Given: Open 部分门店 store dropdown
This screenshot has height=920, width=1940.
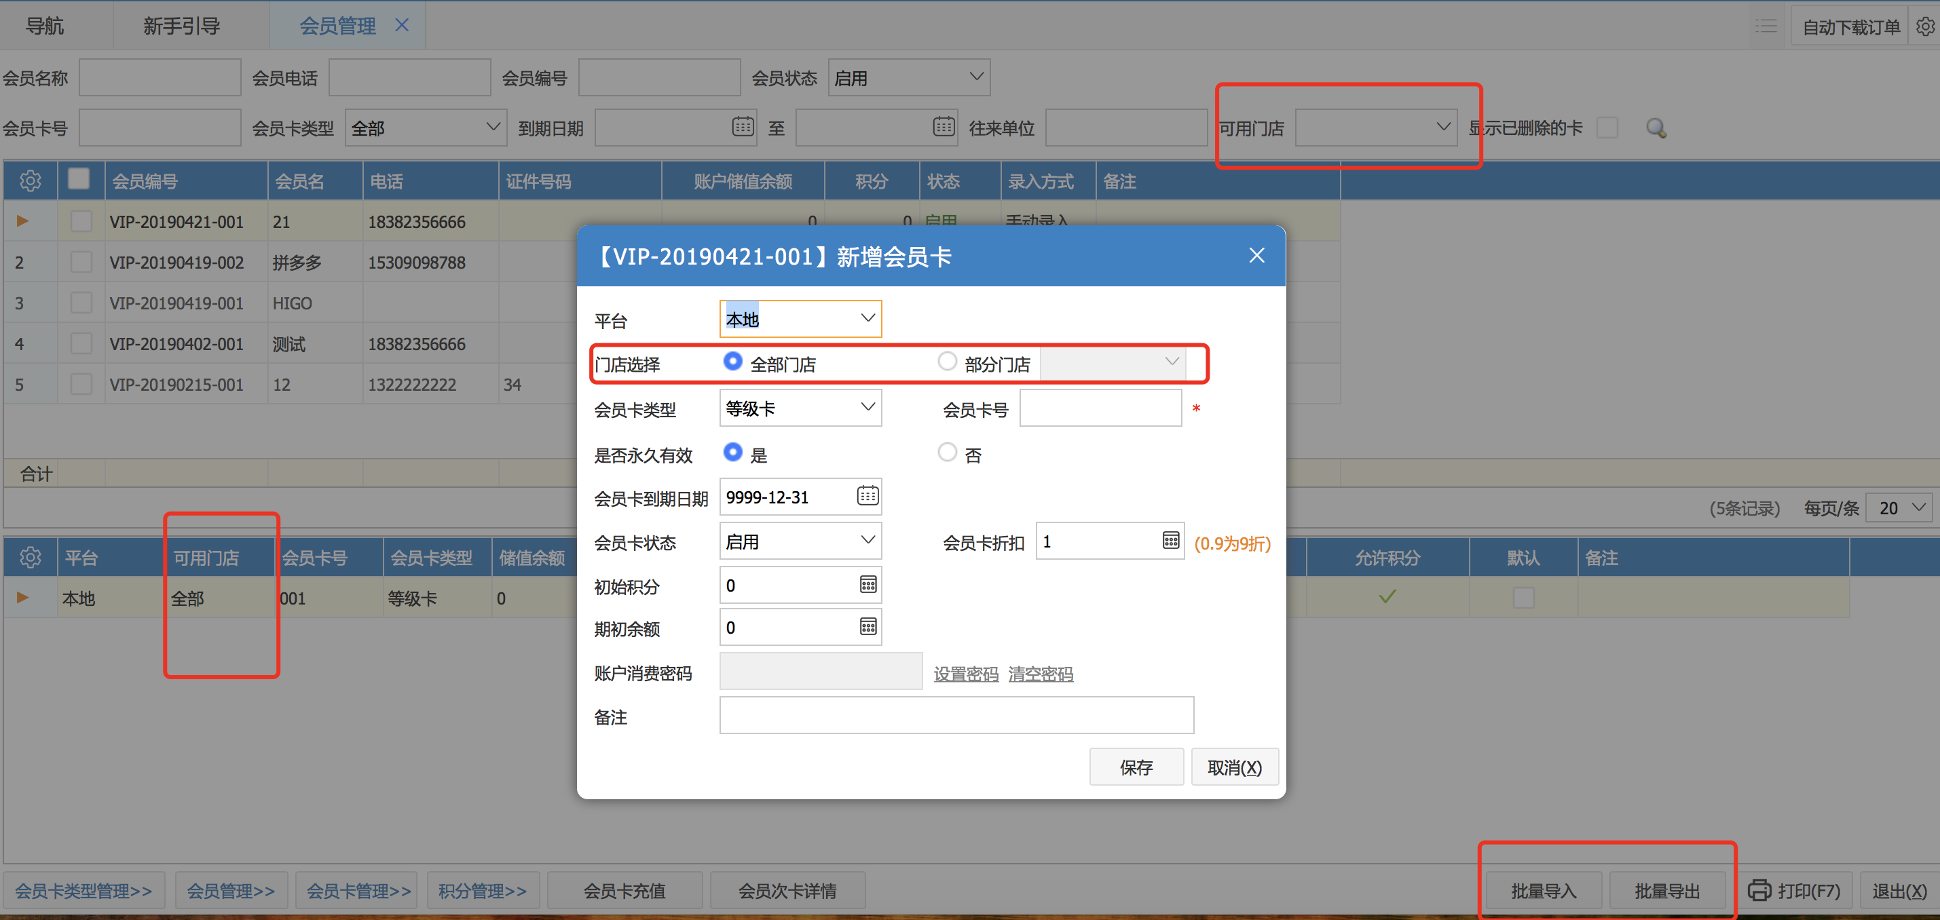Looking at the screenshot, I should (x=1113, y=362).
